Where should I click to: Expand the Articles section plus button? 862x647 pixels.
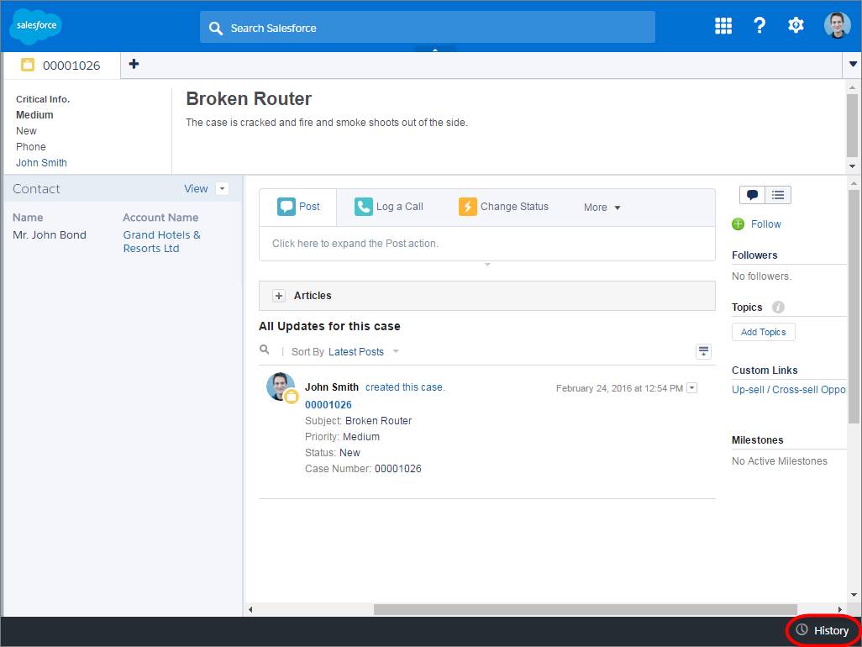click(279, 296)
